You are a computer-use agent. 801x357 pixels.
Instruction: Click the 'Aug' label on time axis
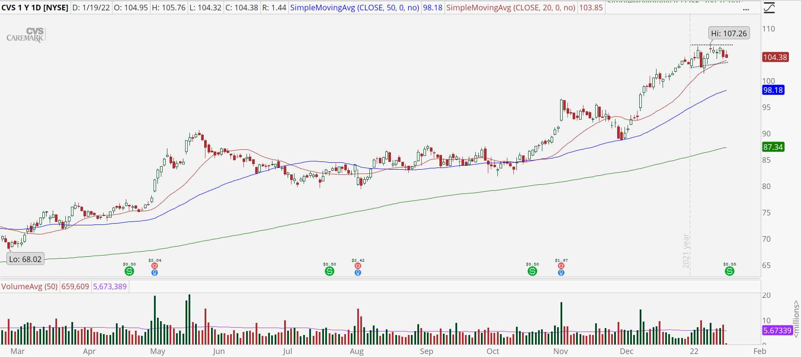(356, 351)
